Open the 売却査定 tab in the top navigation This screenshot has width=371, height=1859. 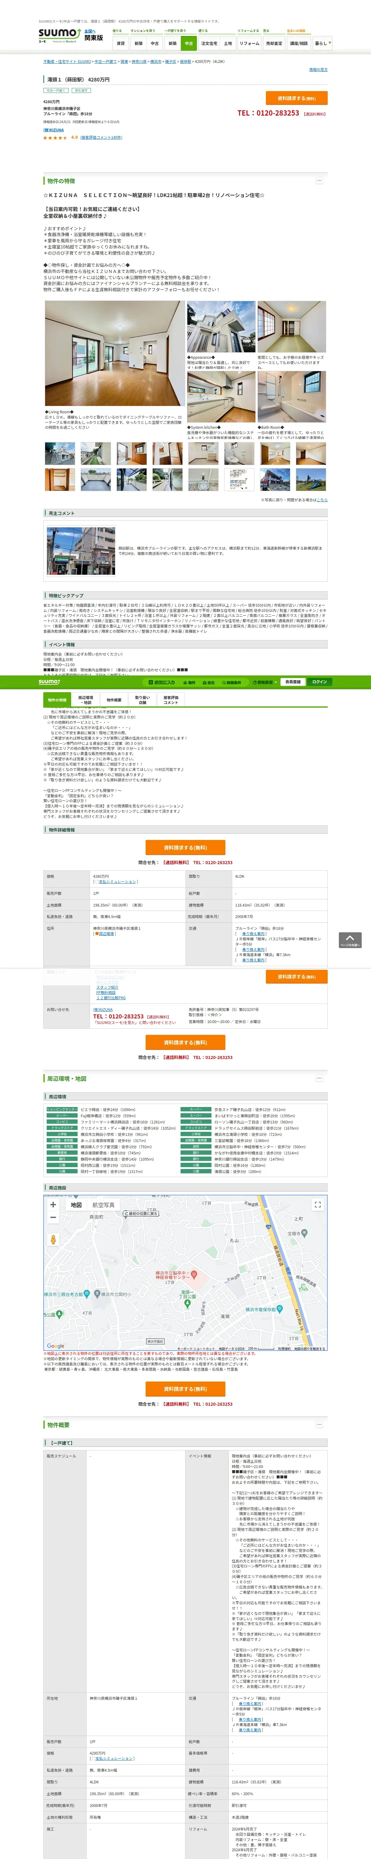pos(274,43)
